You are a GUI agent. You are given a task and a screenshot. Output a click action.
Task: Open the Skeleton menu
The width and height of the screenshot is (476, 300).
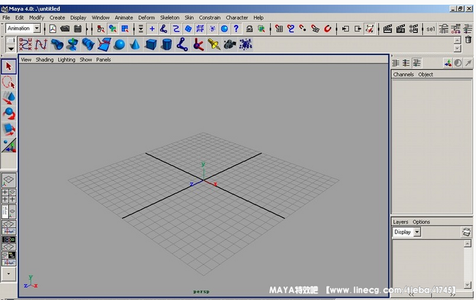tap(169, 18)
